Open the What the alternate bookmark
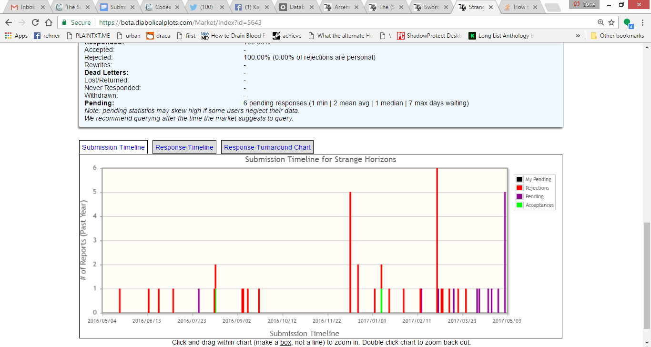 coord(340,36)
